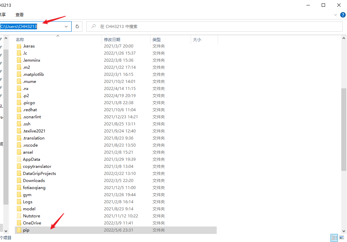Select the DataGripProjects folder icon
Image resolution: width=347 pixels, height=242 pixels.
19,174
